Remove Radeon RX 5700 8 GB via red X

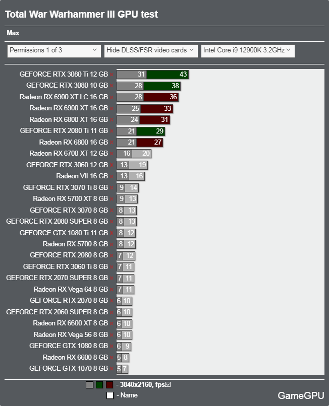point(112,244)
